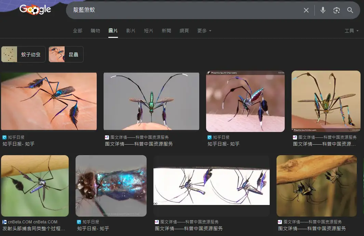Open the close-up iridescent blue body thumbnail
The height and width of the screenshot is (236, 364).
pos(111,186)
